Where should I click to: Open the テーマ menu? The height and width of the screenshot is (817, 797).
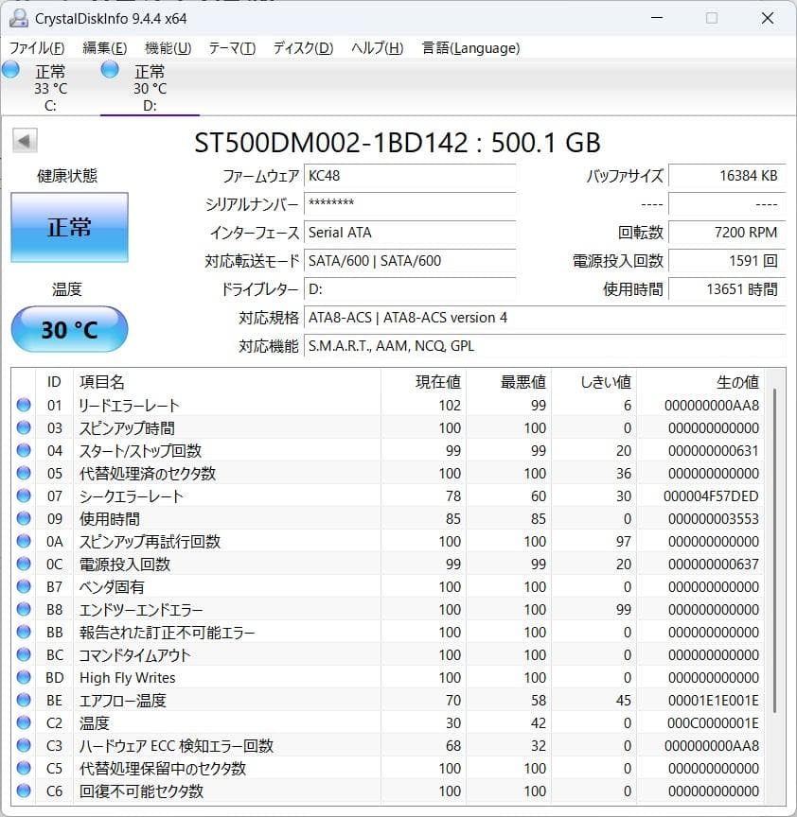[232, 47]
